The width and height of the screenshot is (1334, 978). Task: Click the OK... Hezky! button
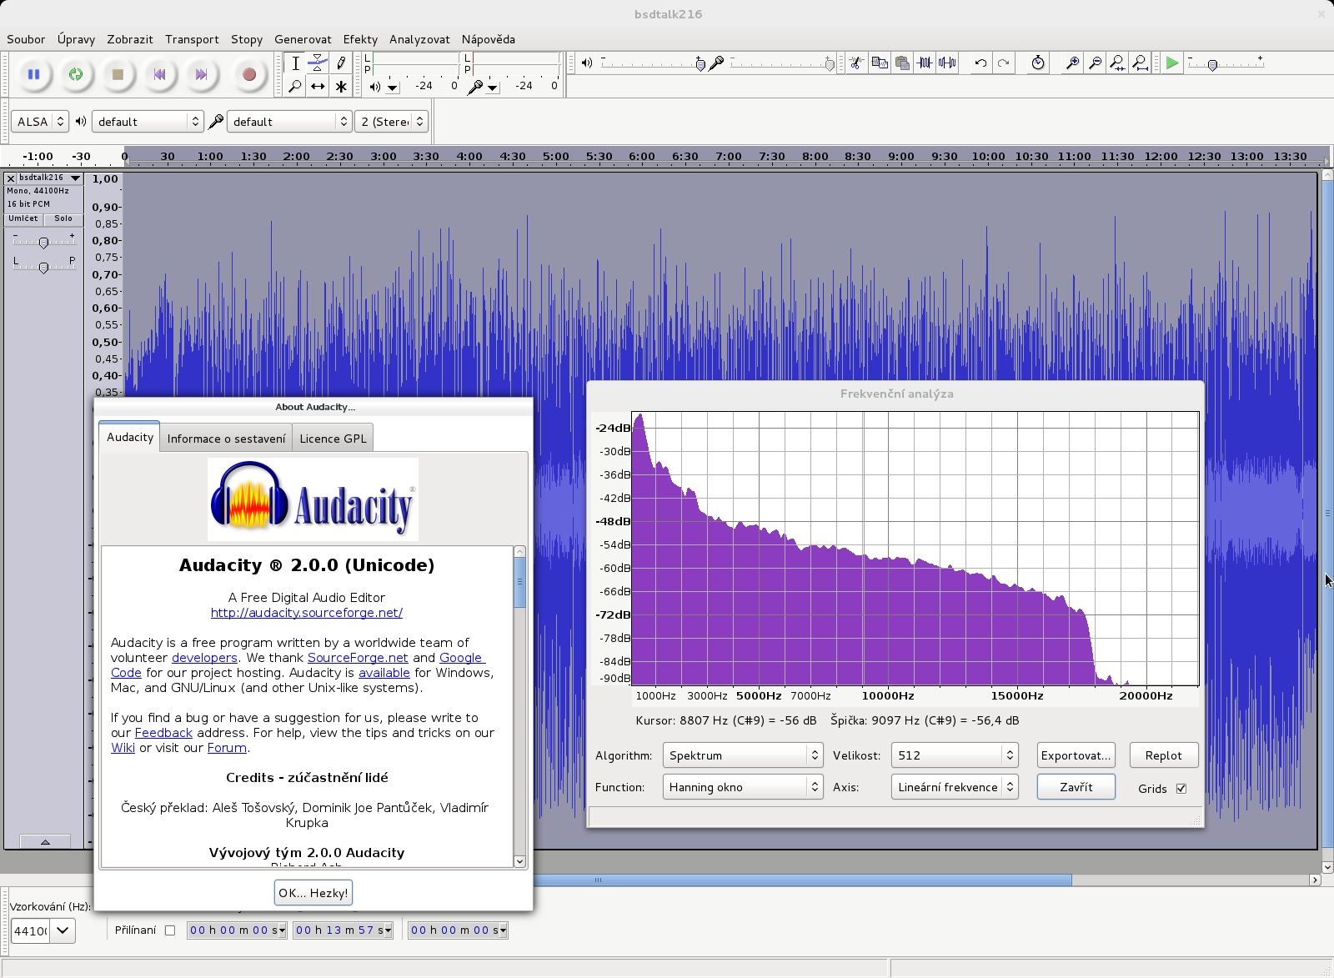[313, 893]
